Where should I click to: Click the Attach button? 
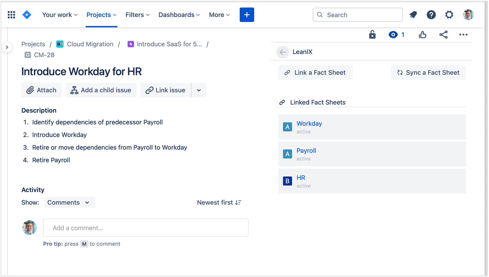click(x=42, y=90)
